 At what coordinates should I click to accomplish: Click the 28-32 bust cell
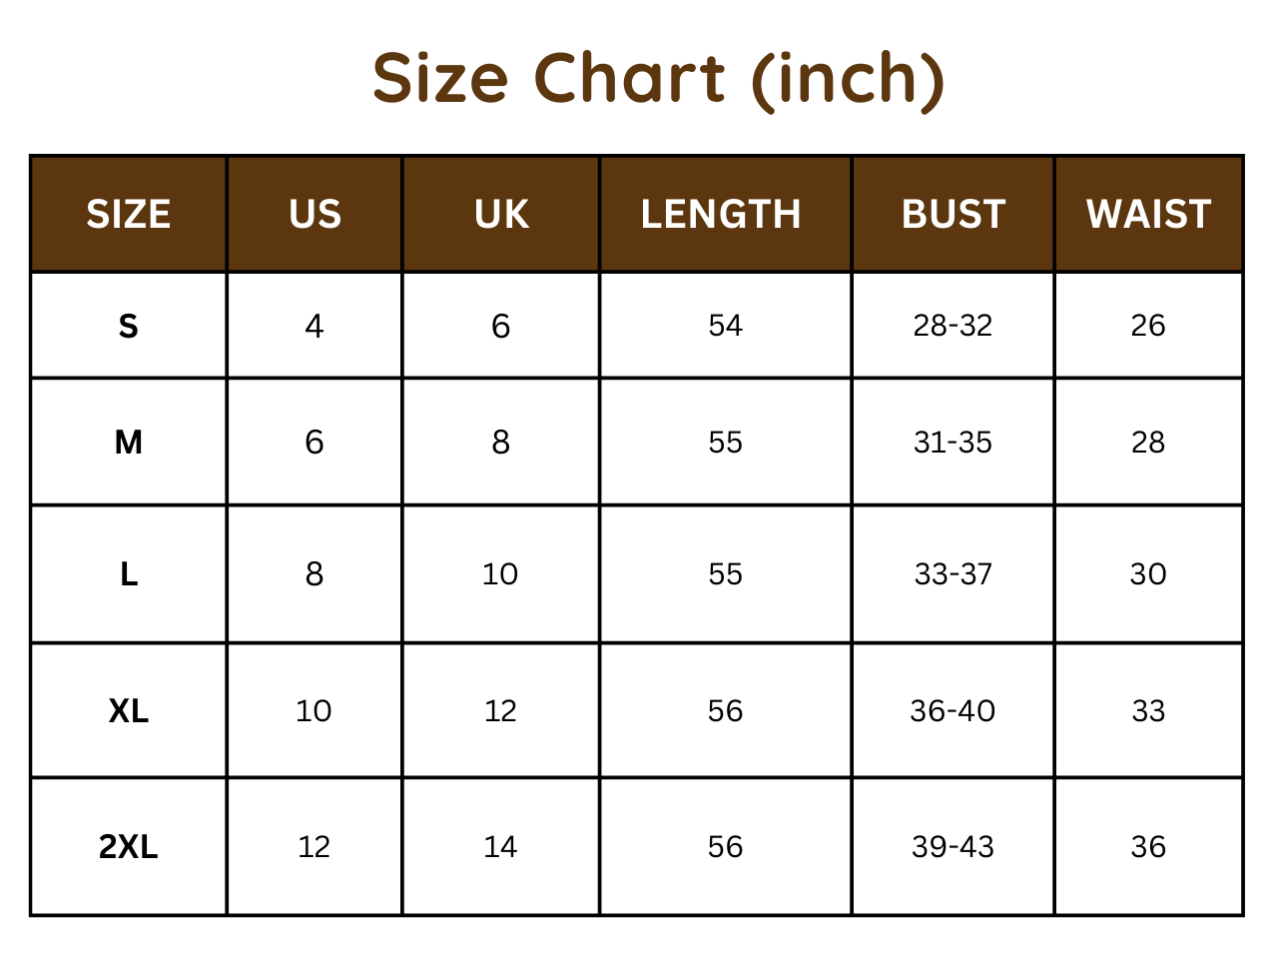pyautogui.click(x=953, y=326)
